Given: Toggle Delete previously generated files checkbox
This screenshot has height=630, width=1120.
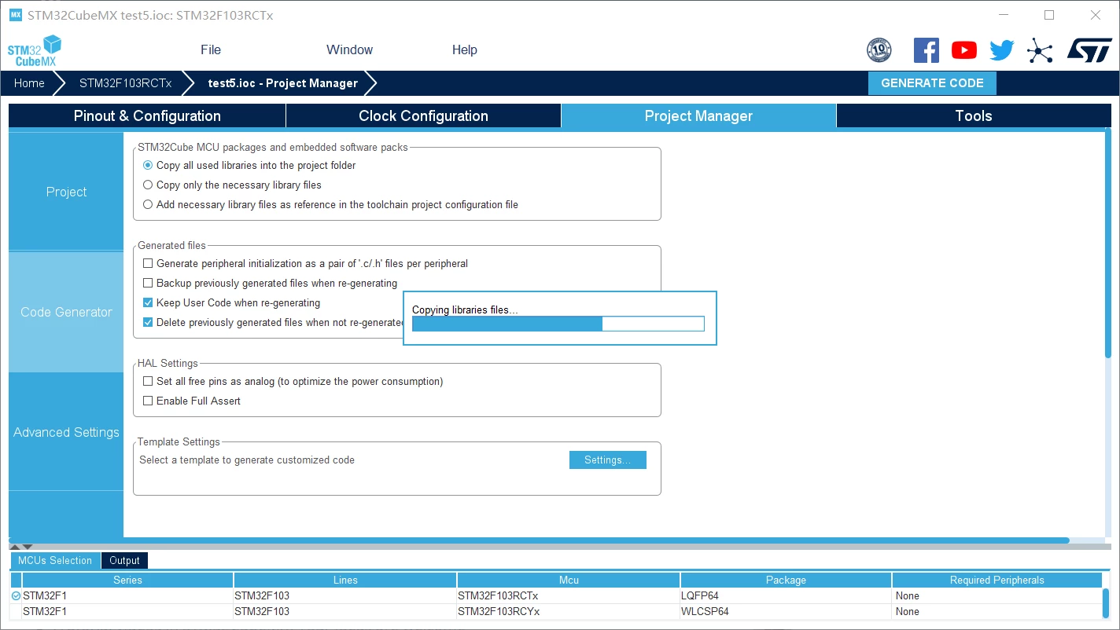Looking at the screenshot, I should click(x=148, y=323).
